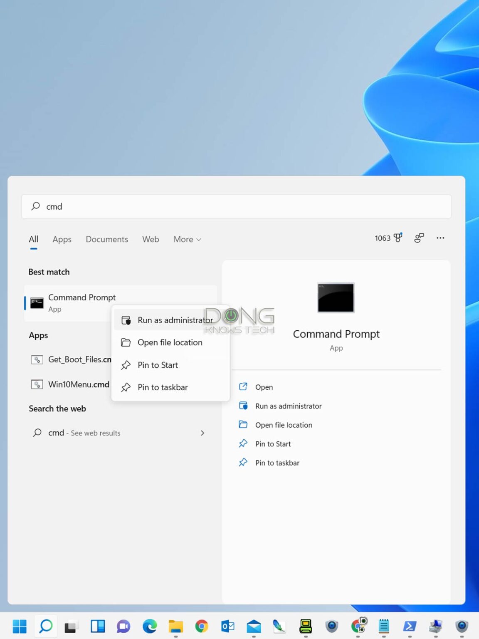Switch to the Apps search tab

click(x=62, y=239)
